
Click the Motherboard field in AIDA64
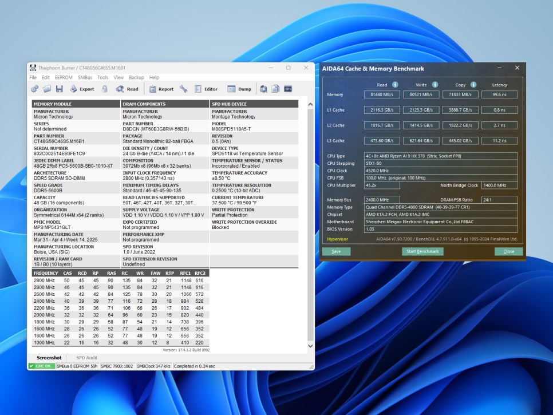click(x=441, y=222)
